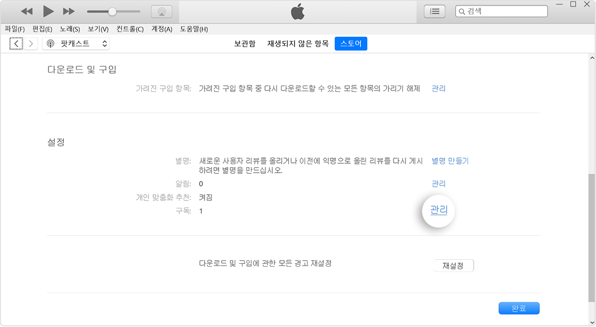The width and height of the screenshot is (596, 327).
Task: Click the magnifier icon in the search box
Action: (x=462, y=11)
